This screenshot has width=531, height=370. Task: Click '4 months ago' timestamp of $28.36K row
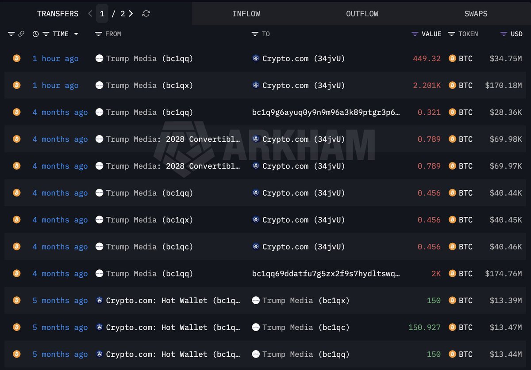coord(60,112)
